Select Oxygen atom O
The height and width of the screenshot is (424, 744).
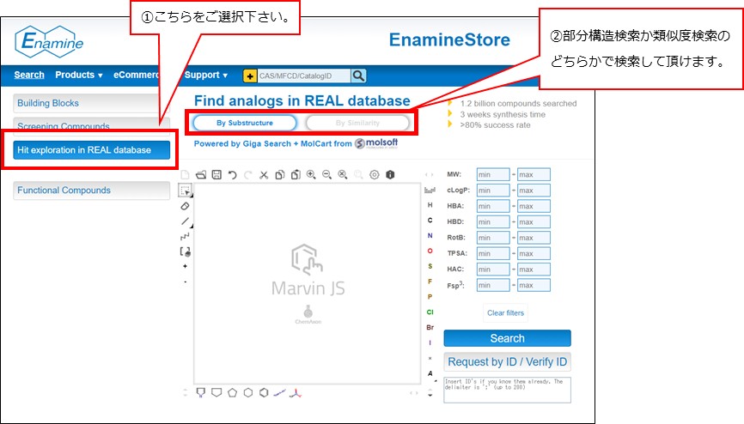pos(430,251)
